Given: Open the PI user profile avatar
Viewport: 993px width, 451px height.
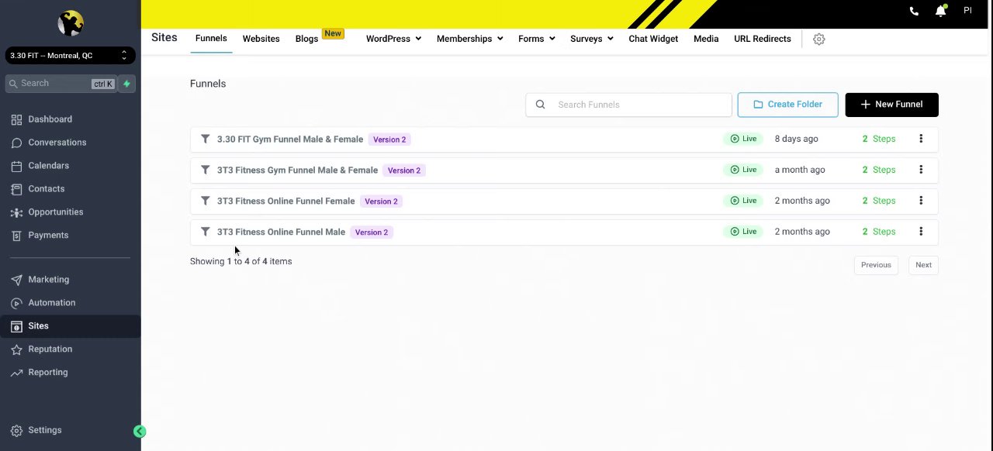Looking at the screenshot, I should coord(967,11).
